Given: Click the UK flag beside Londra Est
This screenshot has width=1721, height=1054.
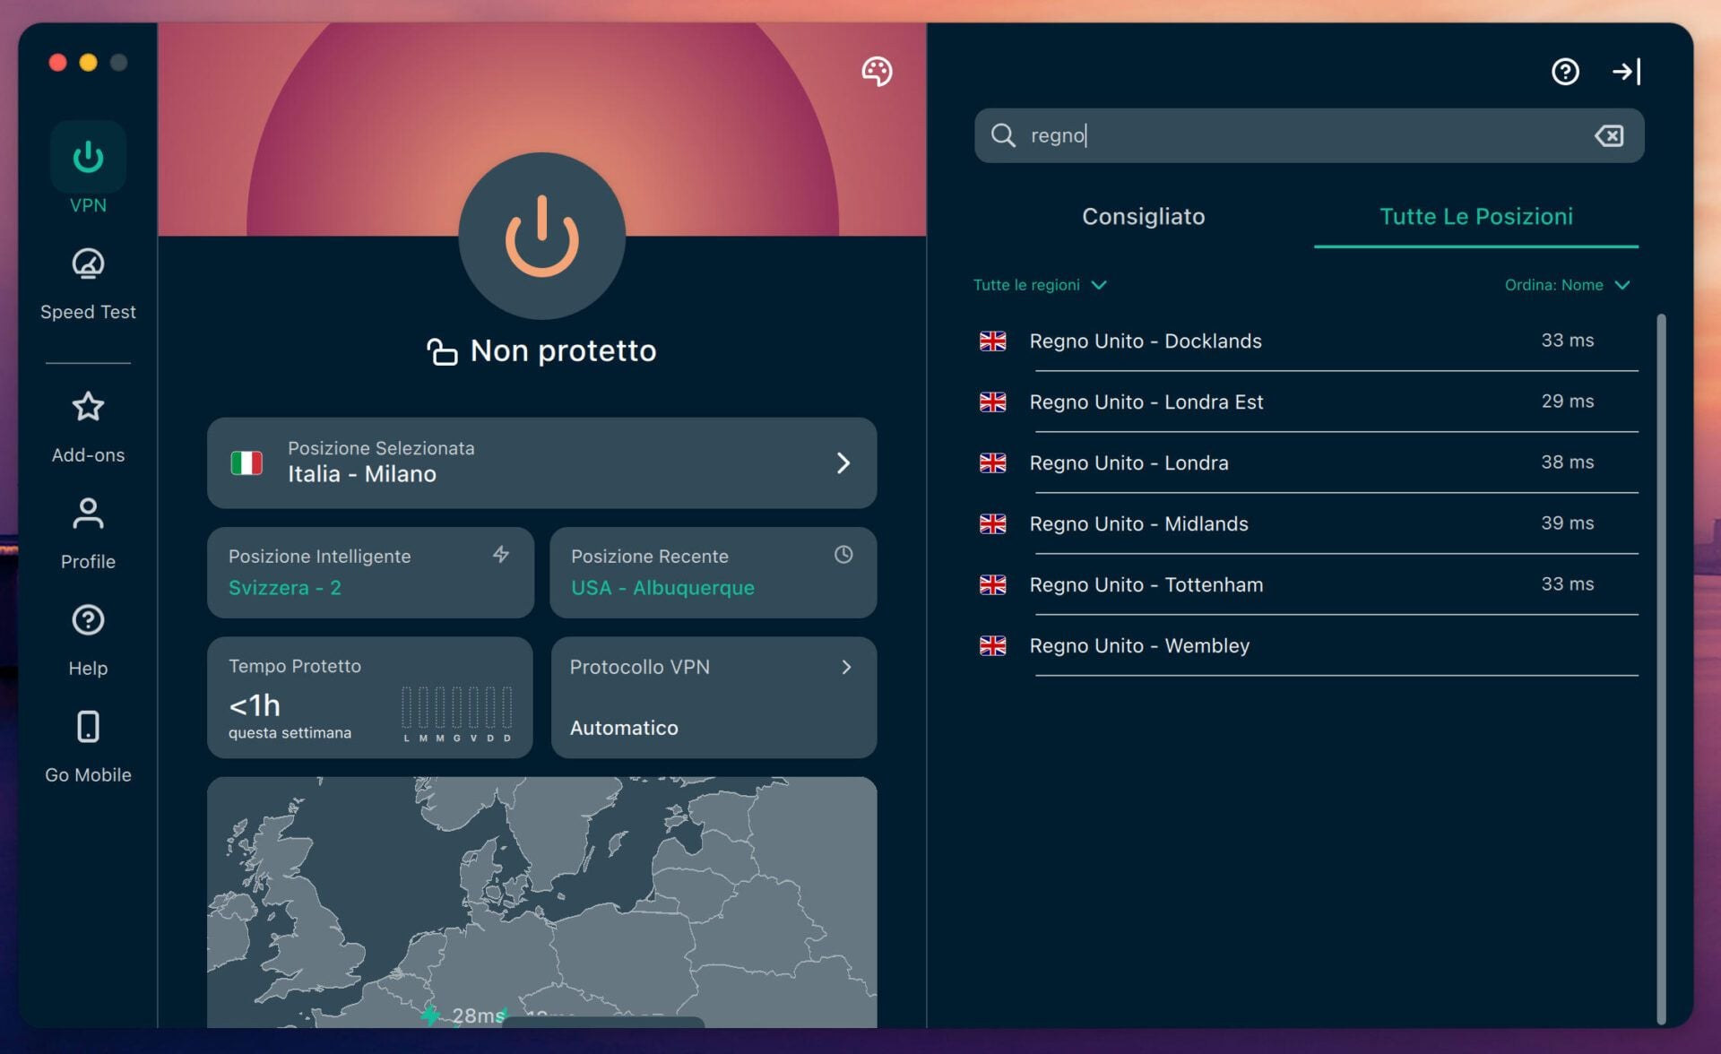Looking at the screenshot, I should click(992, 402).
